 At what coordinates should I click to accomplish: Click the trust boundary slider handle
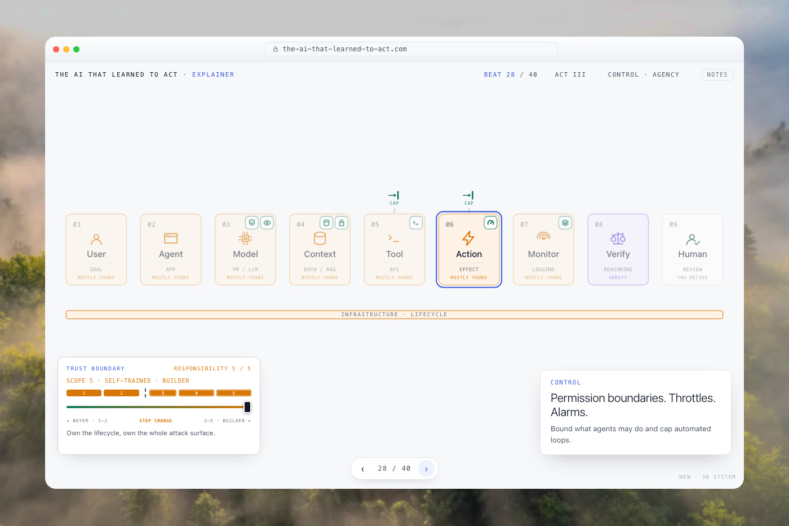click(247, 407)
